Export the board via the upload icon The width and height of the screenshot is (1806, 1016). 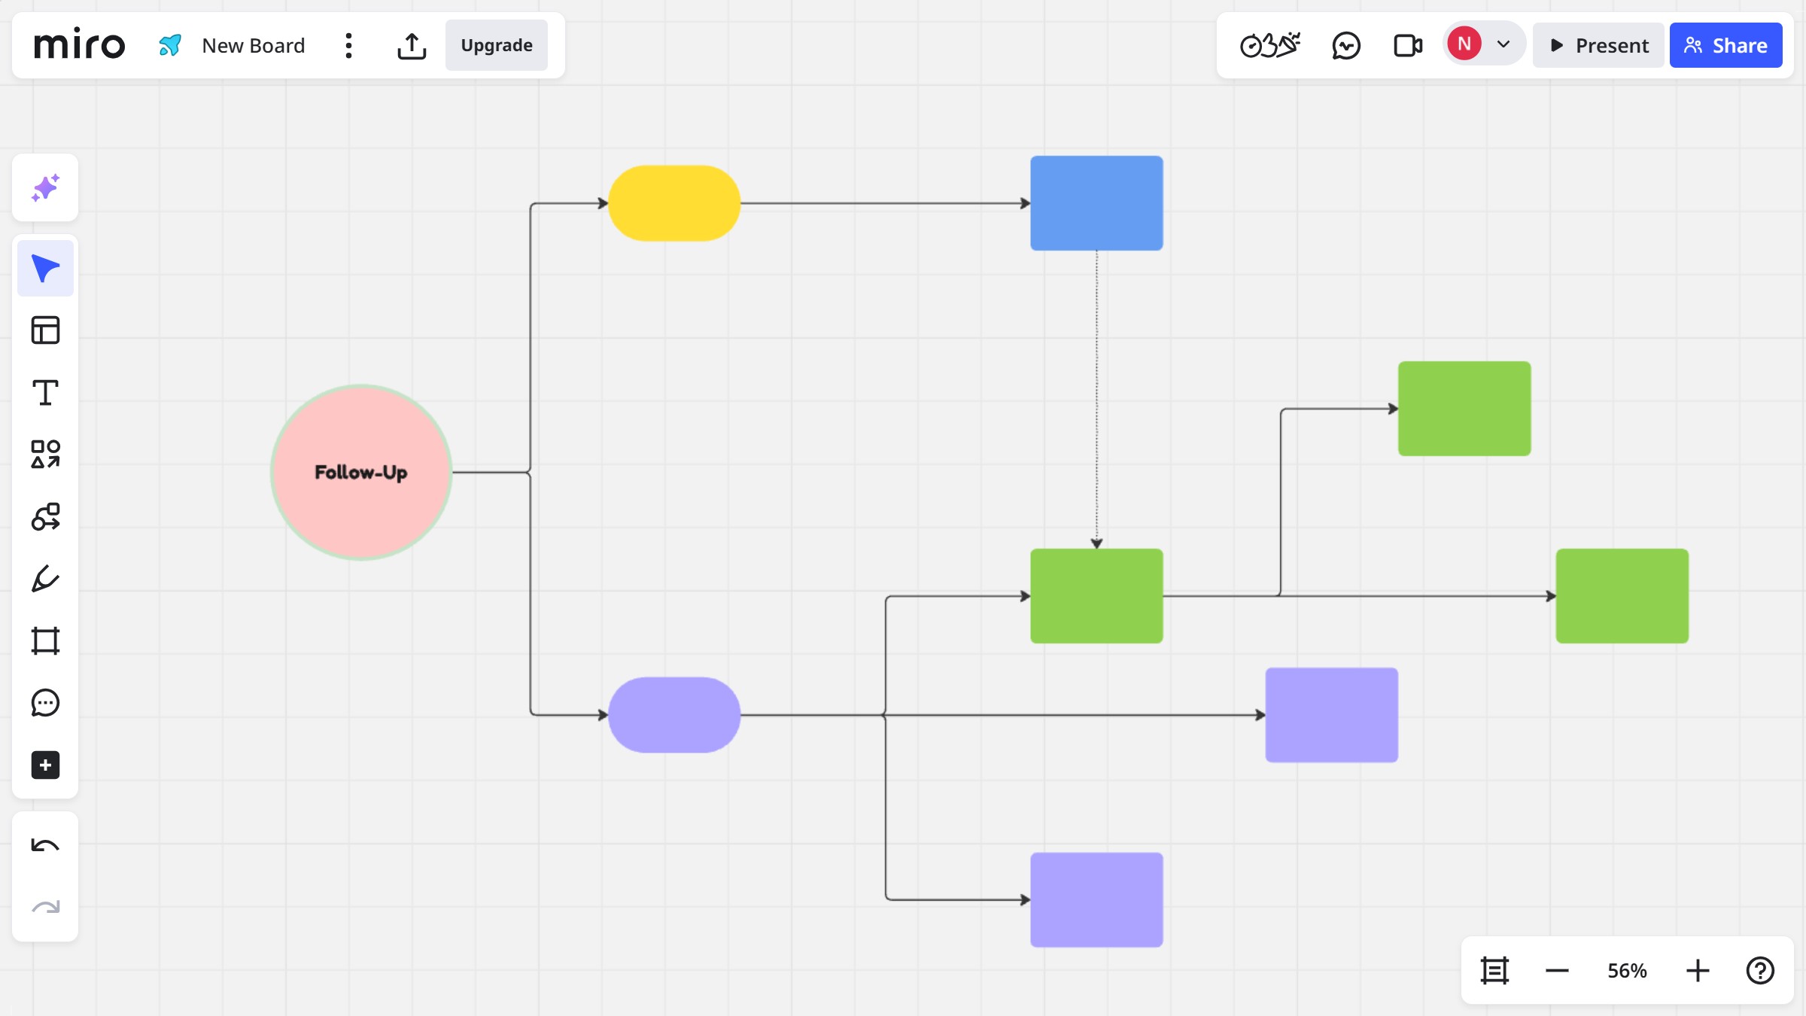412,45
